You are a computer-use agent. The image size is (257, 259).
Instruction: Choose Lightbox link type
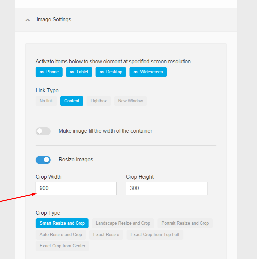[x=99, y=101]
